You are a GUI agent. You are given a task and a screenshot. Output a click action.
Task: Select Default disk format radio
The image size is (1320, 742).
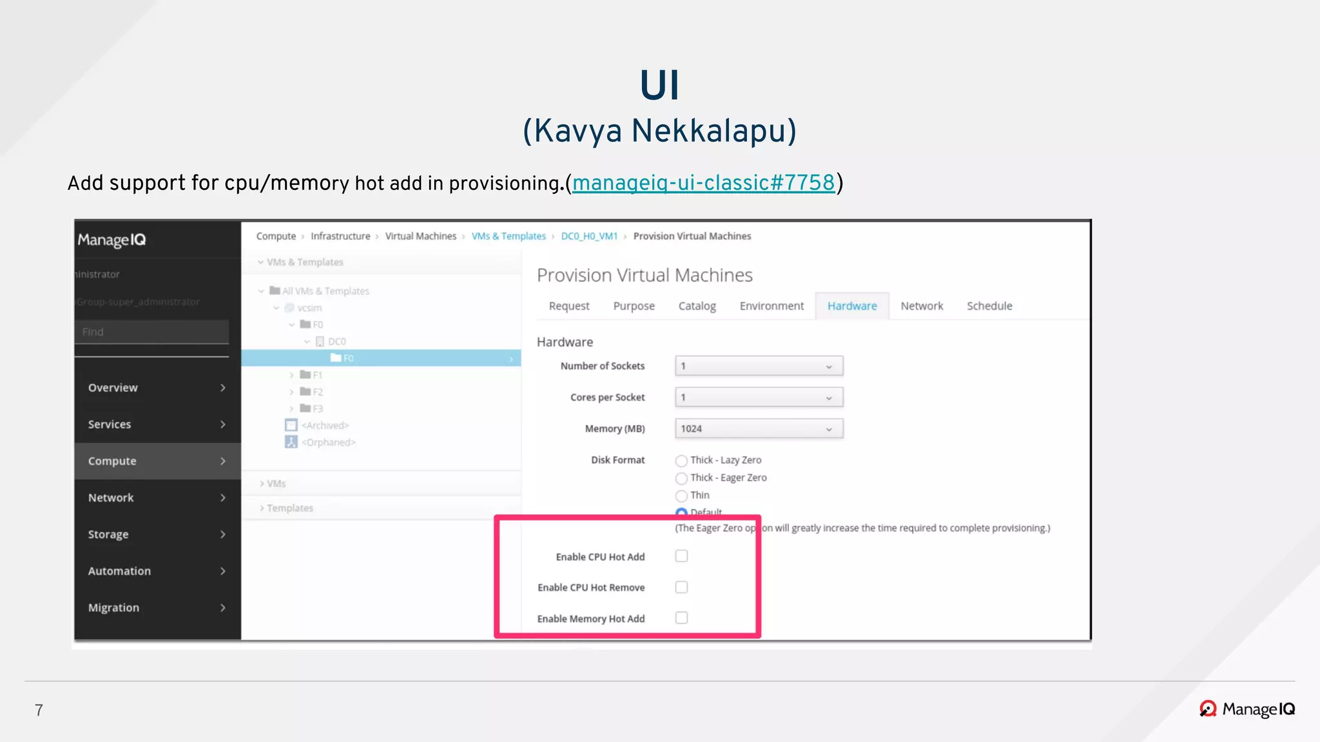pos(681,513)
